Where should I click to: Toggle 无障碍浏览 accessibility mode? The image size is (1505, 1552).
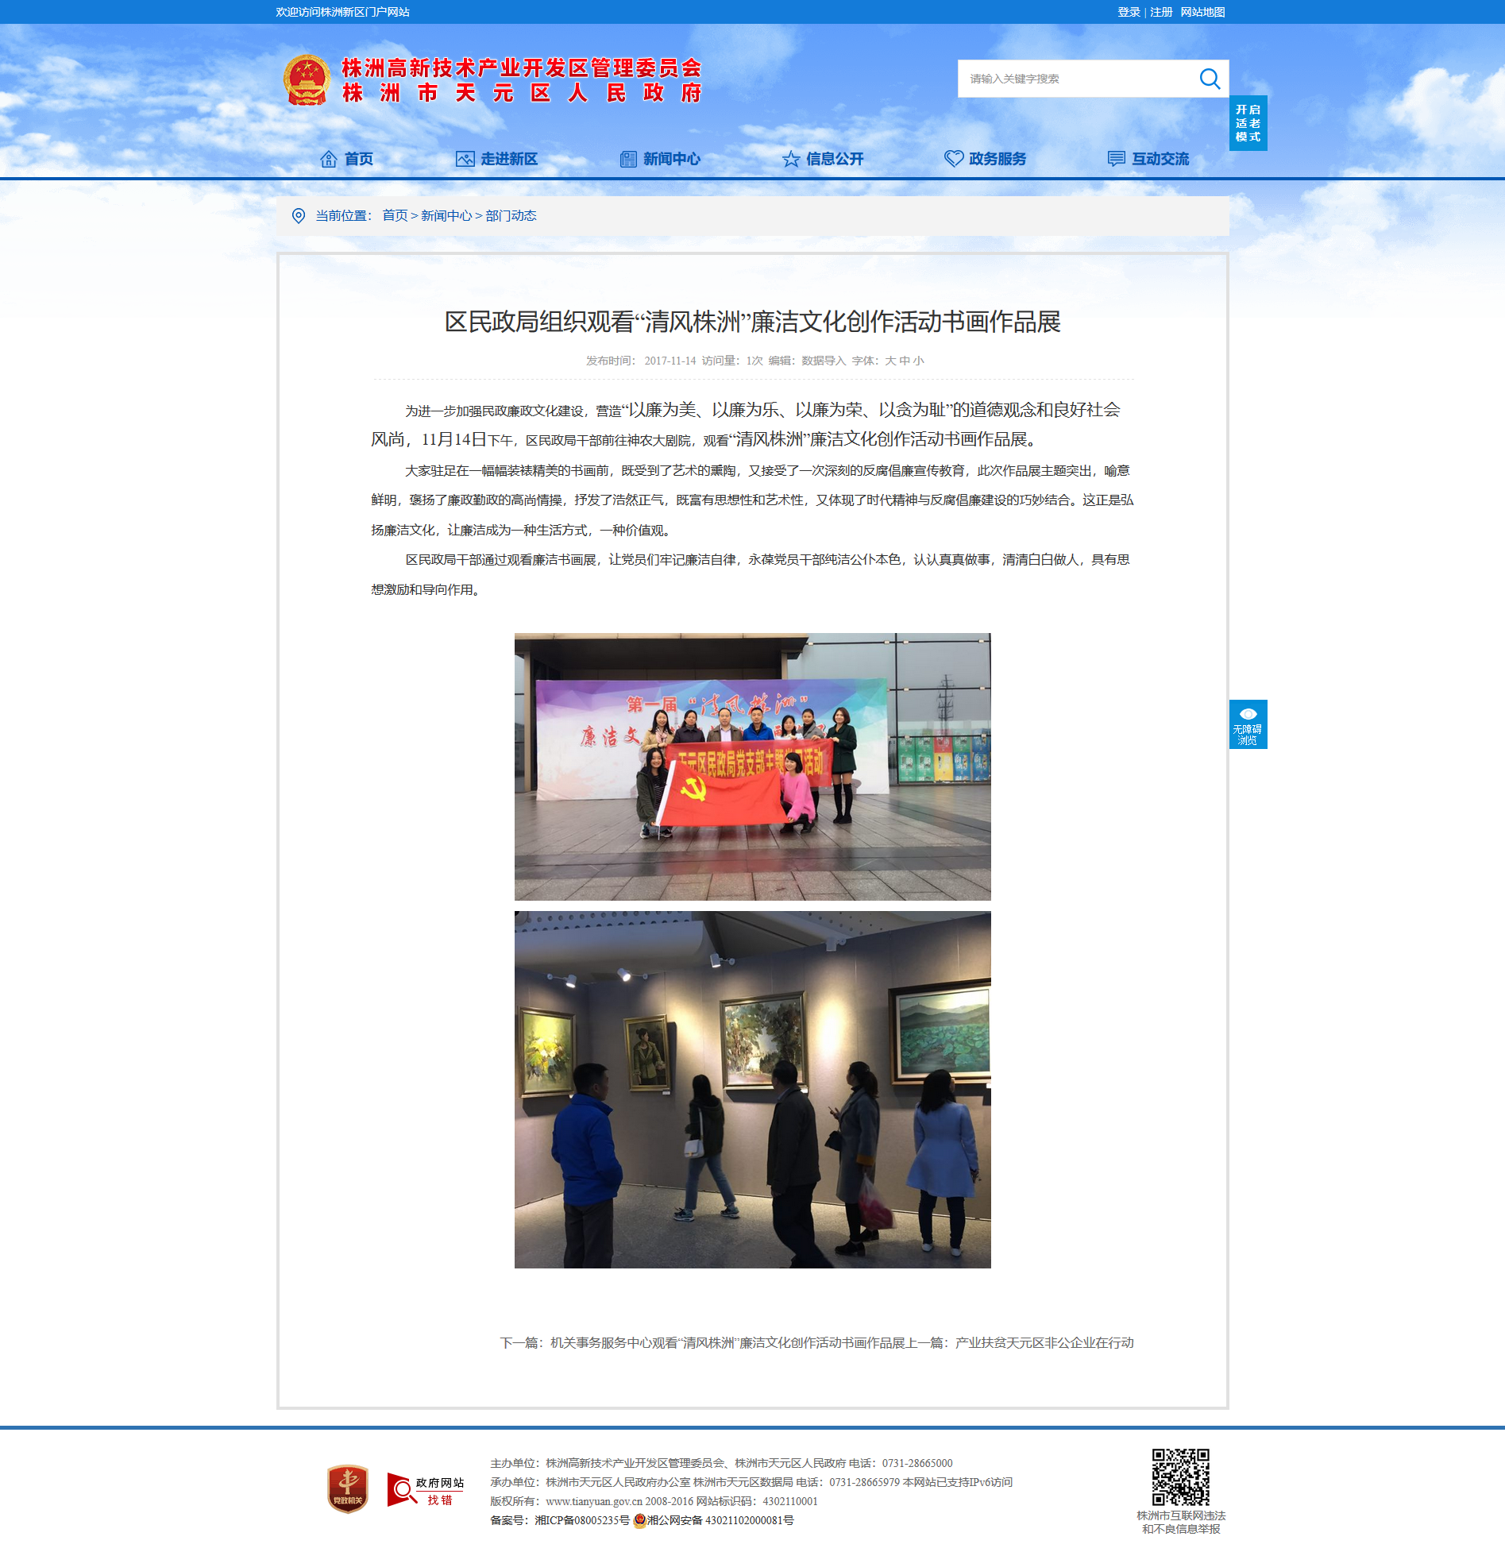click(x=1248, y=724)
